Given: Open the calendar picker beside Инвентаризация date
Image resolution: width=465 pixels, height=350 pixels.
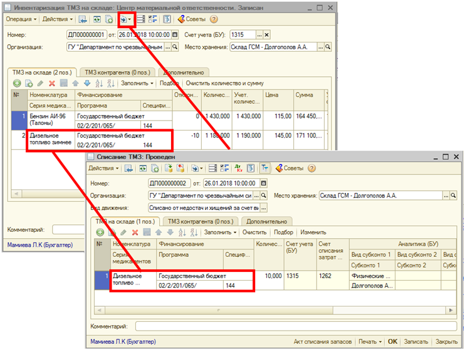Looking at the screenshot, I should [x=175, y=35].
